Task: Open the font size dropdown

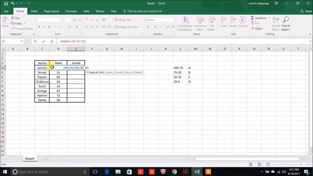Action: [x=70, y=20]
